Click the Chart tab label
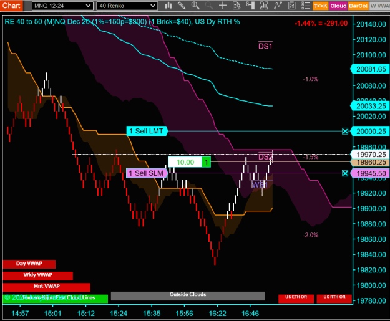Viewport: 390px width, 321px height. (11, 6)
